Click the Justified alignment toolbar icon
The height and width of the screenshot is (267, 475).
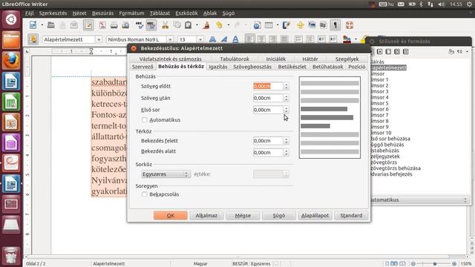click(284, 39)
